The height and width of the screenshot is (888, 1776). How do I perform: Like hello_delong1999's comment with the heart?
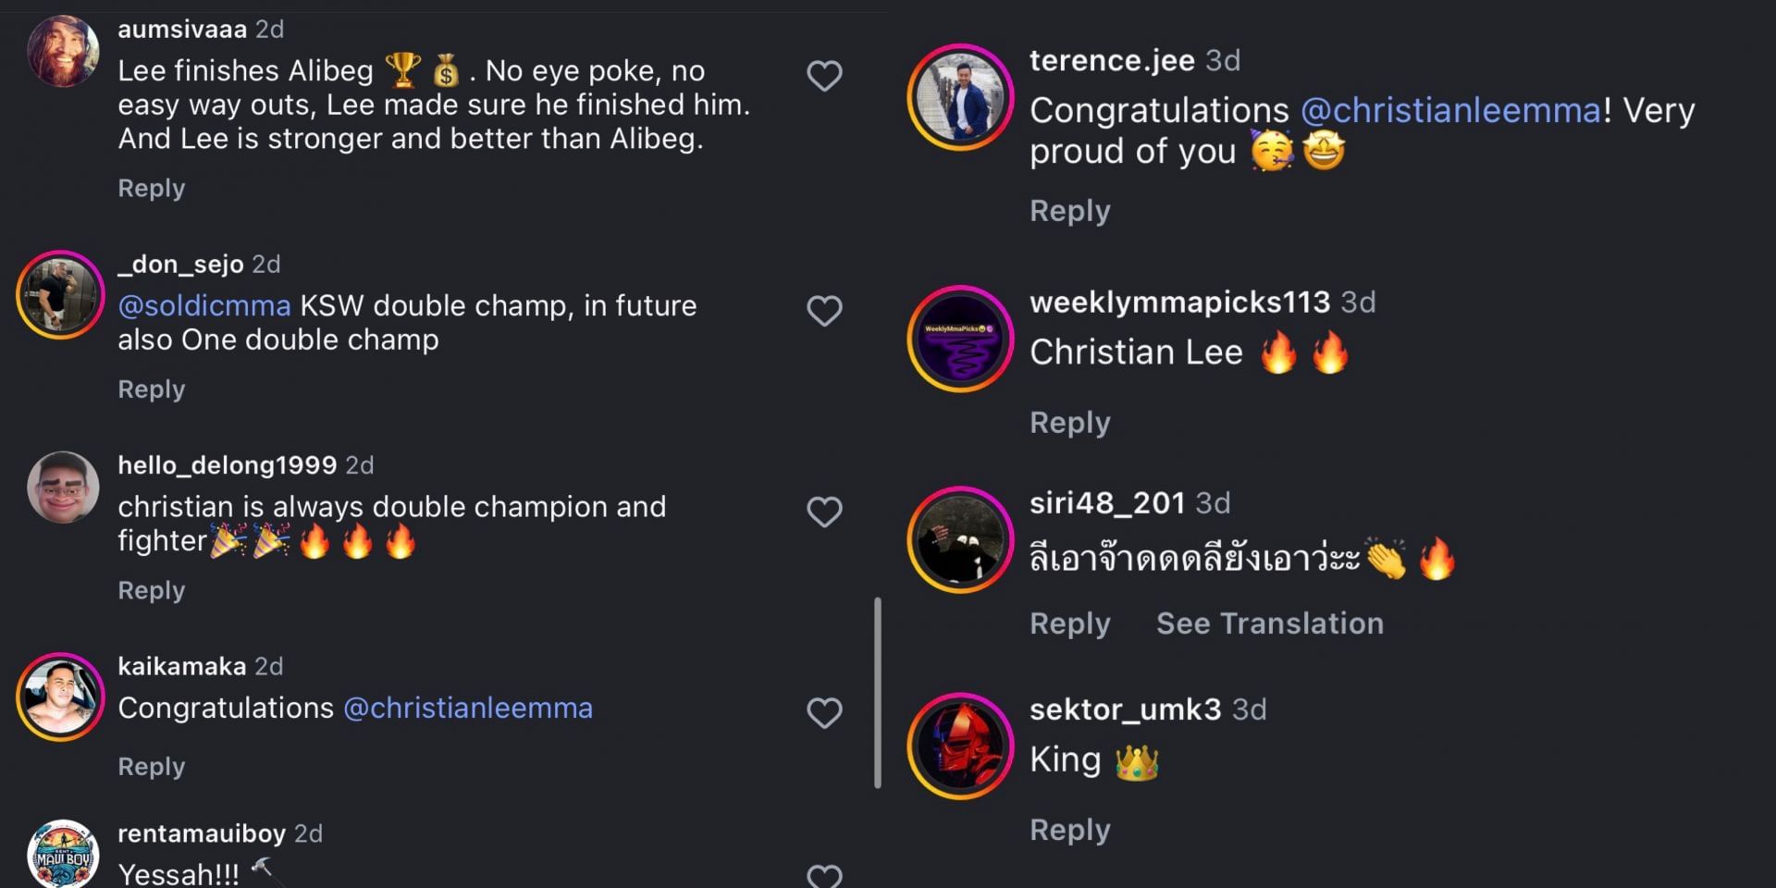pos(824,511)
